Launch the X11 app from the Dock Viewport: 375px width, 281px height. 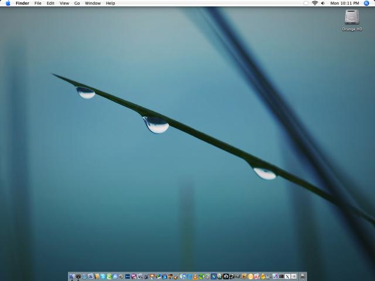pyautogui.click(x=288, y=276)
